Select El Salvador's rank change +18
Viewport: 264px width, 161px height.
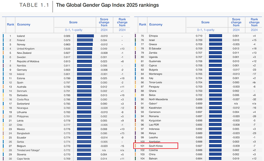pos(254,49)
